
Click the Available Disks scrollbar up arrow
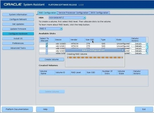point(147,44)
